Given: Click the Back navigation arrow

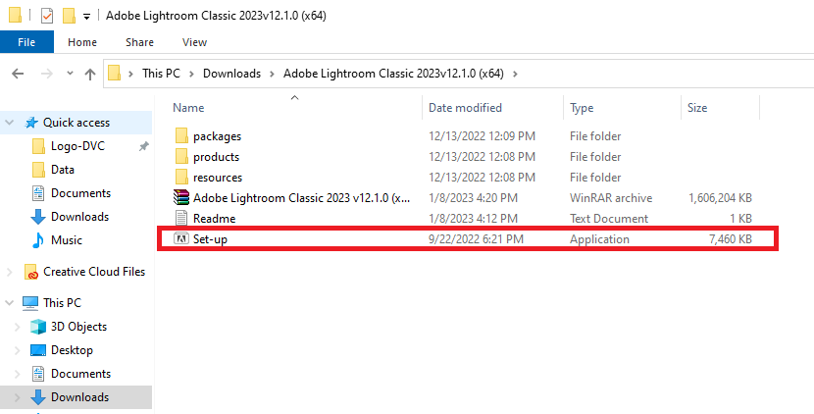Looking at the screenshot, I should (x=18, y=74).
